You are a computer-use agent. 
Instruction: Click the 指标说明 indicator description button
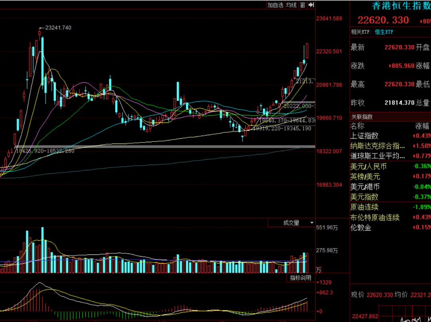301,278
